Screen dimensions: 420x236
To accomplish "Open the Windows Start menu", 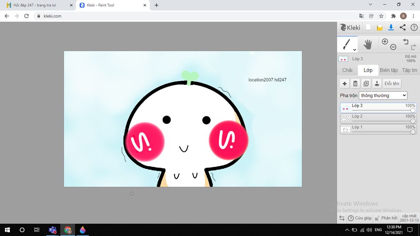I will pos(7,230).
